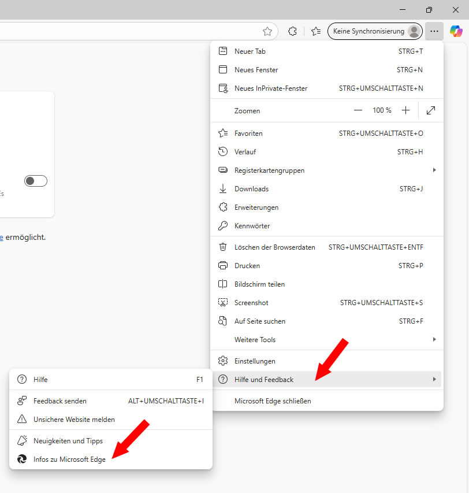Click the Unsichere Website melden warning icon
This screenshot has height=493, width=469.
click(x=22, y=419)
